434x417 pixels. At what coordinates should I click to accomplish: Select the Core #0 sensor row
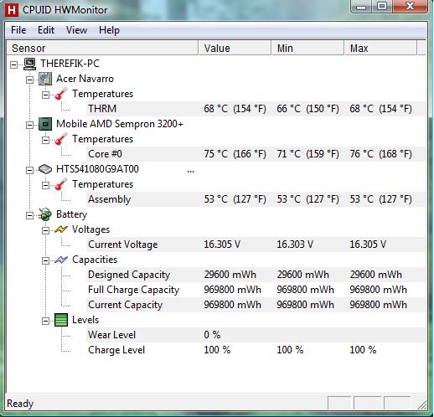pyautogui.click(x=256, y=154)
